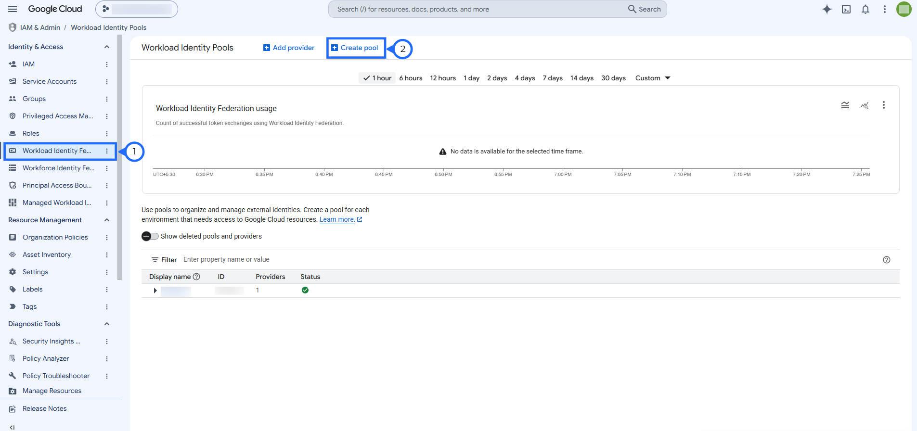Open three-dot menu beside Settings
The image size is (917, 431).
[x=107, y=272]
